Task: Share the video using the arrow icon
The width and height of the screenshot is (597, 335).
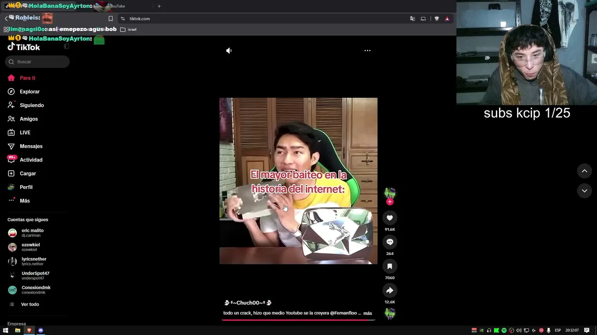Action: [x=390, y=290]
